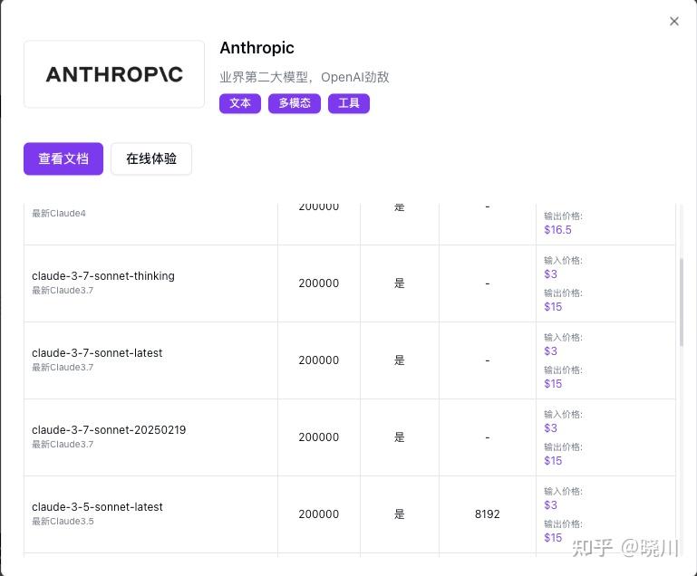Click 是 in claude-3-7-sonnet-20250219 row
Screen dimensions: 697x576
[399, 437]
